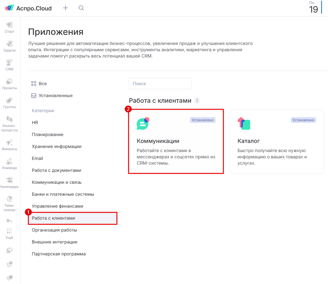
Task: Open the Проекты sidebar icon
Action: 9,83
